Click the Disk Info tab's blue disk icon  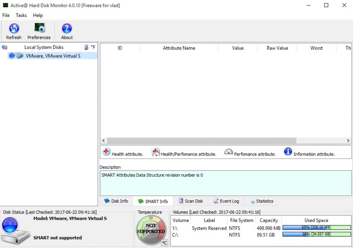click(x=107, y=201)
